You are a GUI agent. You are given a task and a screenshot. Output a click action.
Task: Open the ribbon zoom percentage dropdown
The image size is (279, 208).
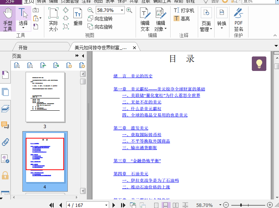(x=122, y=10)
